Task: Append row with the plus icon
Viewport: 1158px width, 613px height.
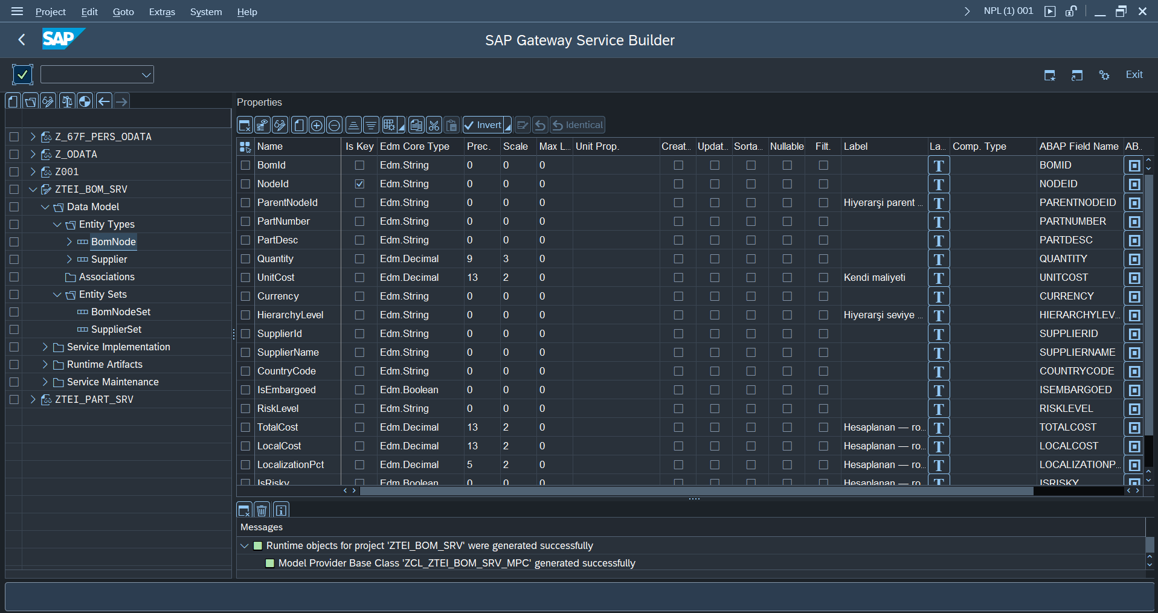Action: (x=317, y=125)
